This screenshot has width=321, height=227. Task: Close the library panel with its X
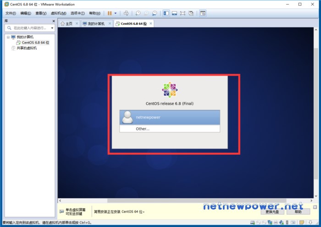[54, 21]
